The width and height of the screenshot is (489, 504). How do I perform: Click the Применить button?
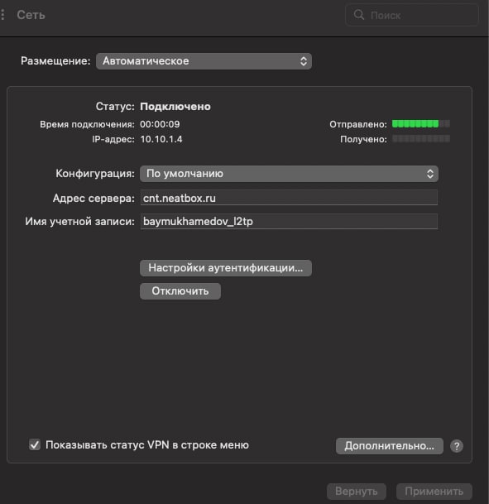point(434,491)
